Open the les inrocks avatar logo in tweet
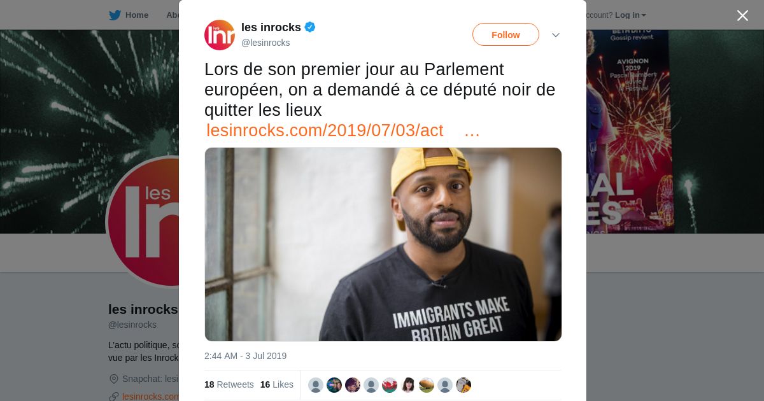 click(x=220, y=35)
